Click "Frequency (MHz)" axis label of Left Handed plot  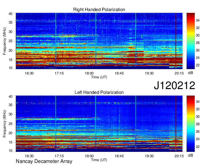pyautogui.click(x=4, y=124)
